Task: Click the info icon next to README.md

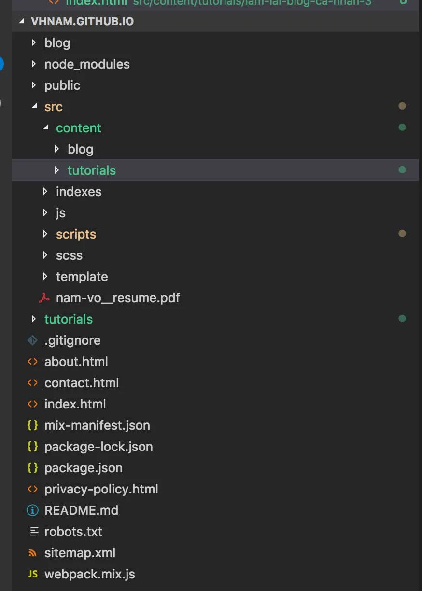Action: pyautogui.click(x=32, y=510)
